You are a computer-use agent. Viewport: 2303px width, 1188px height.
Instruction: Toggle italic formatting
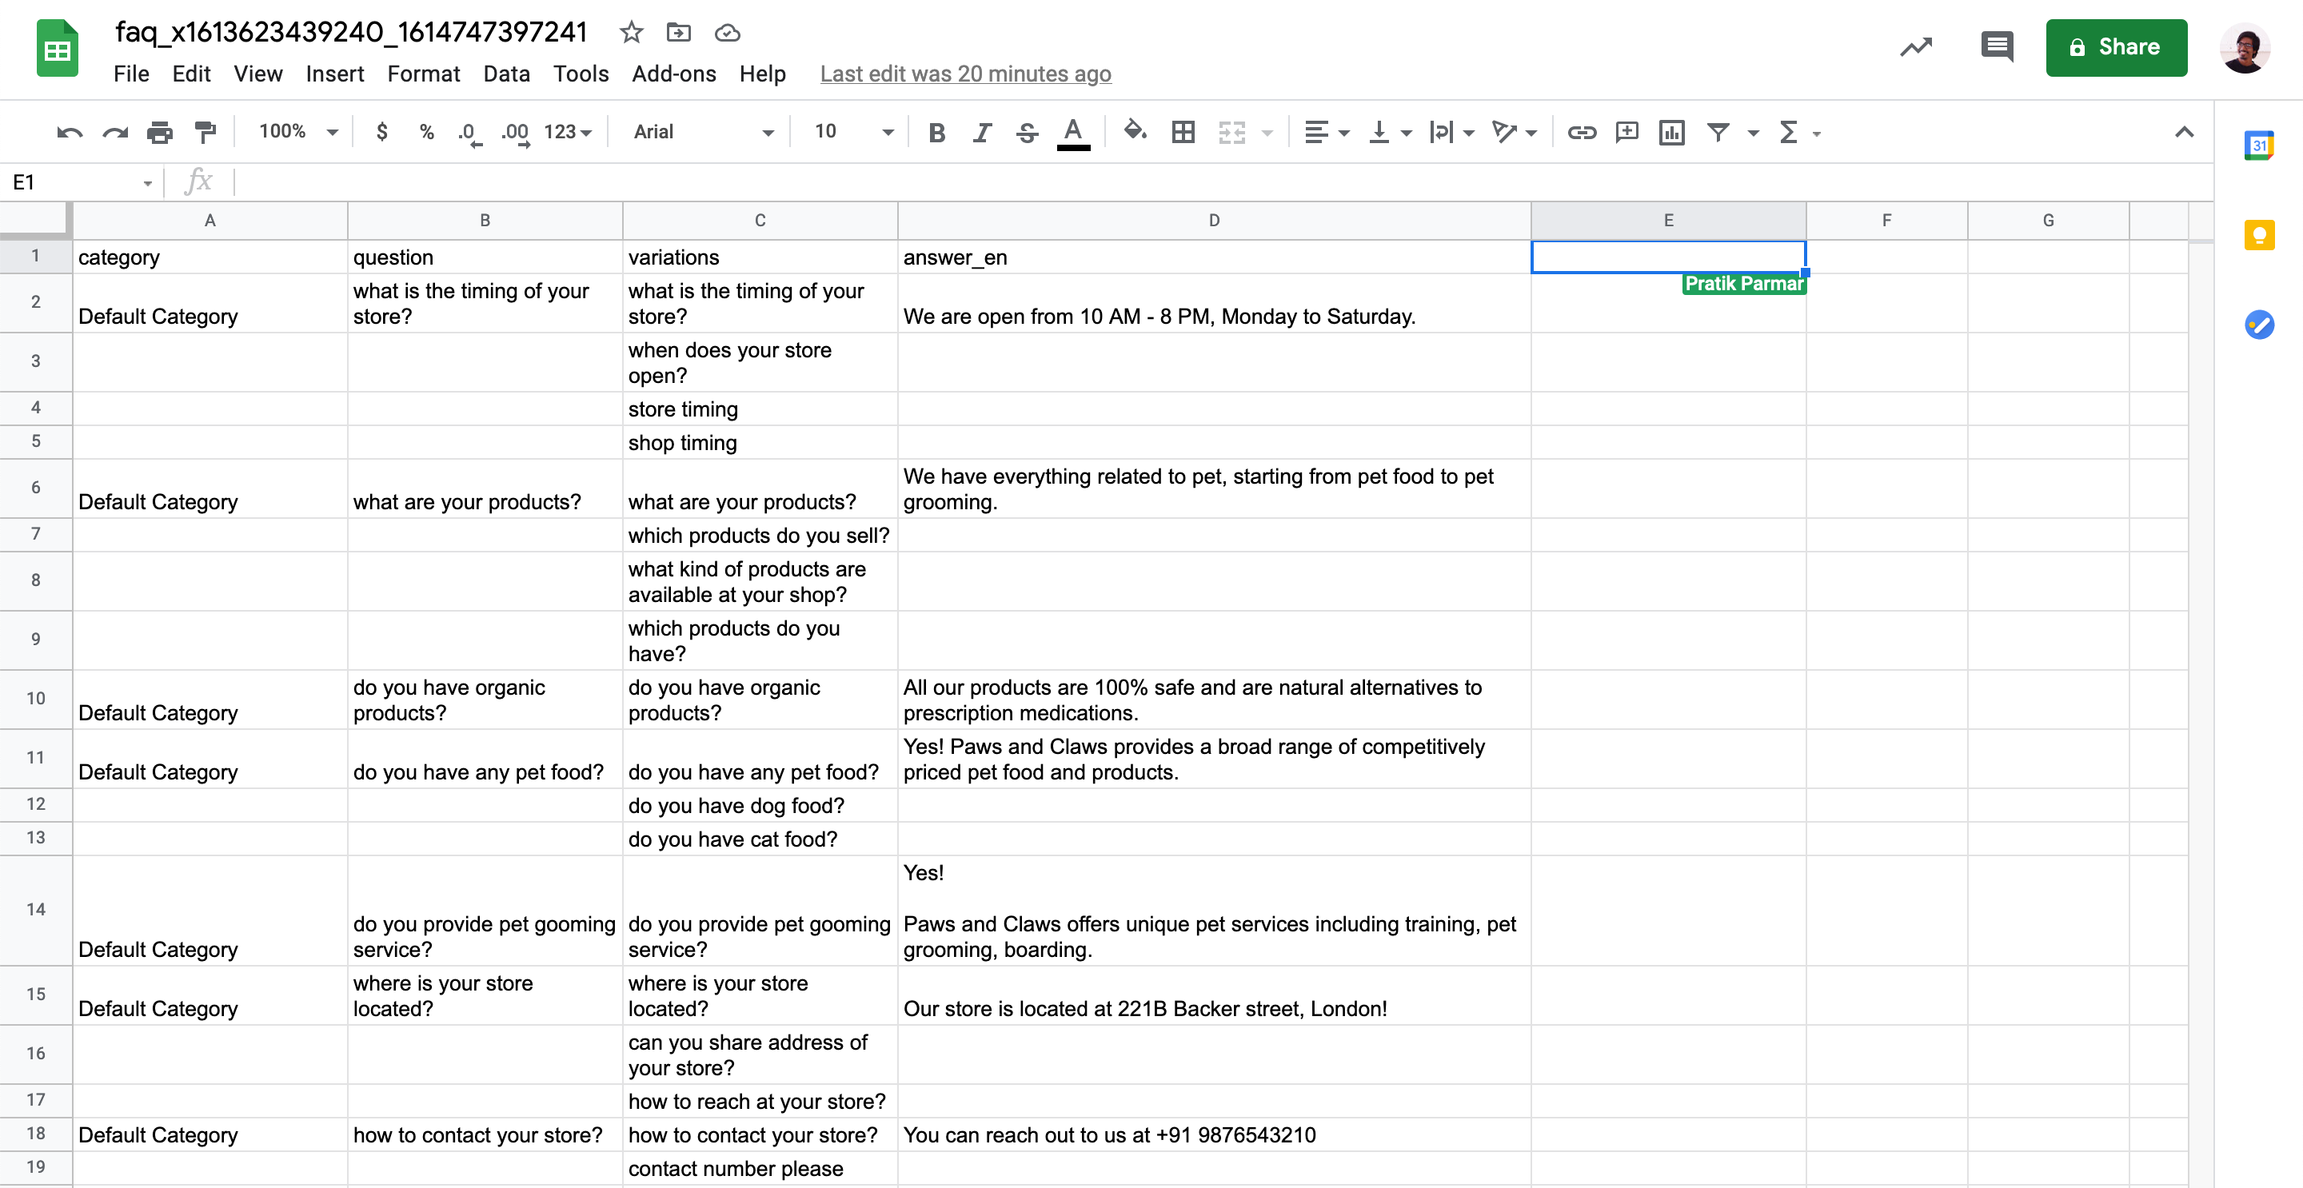pos(982,132)
